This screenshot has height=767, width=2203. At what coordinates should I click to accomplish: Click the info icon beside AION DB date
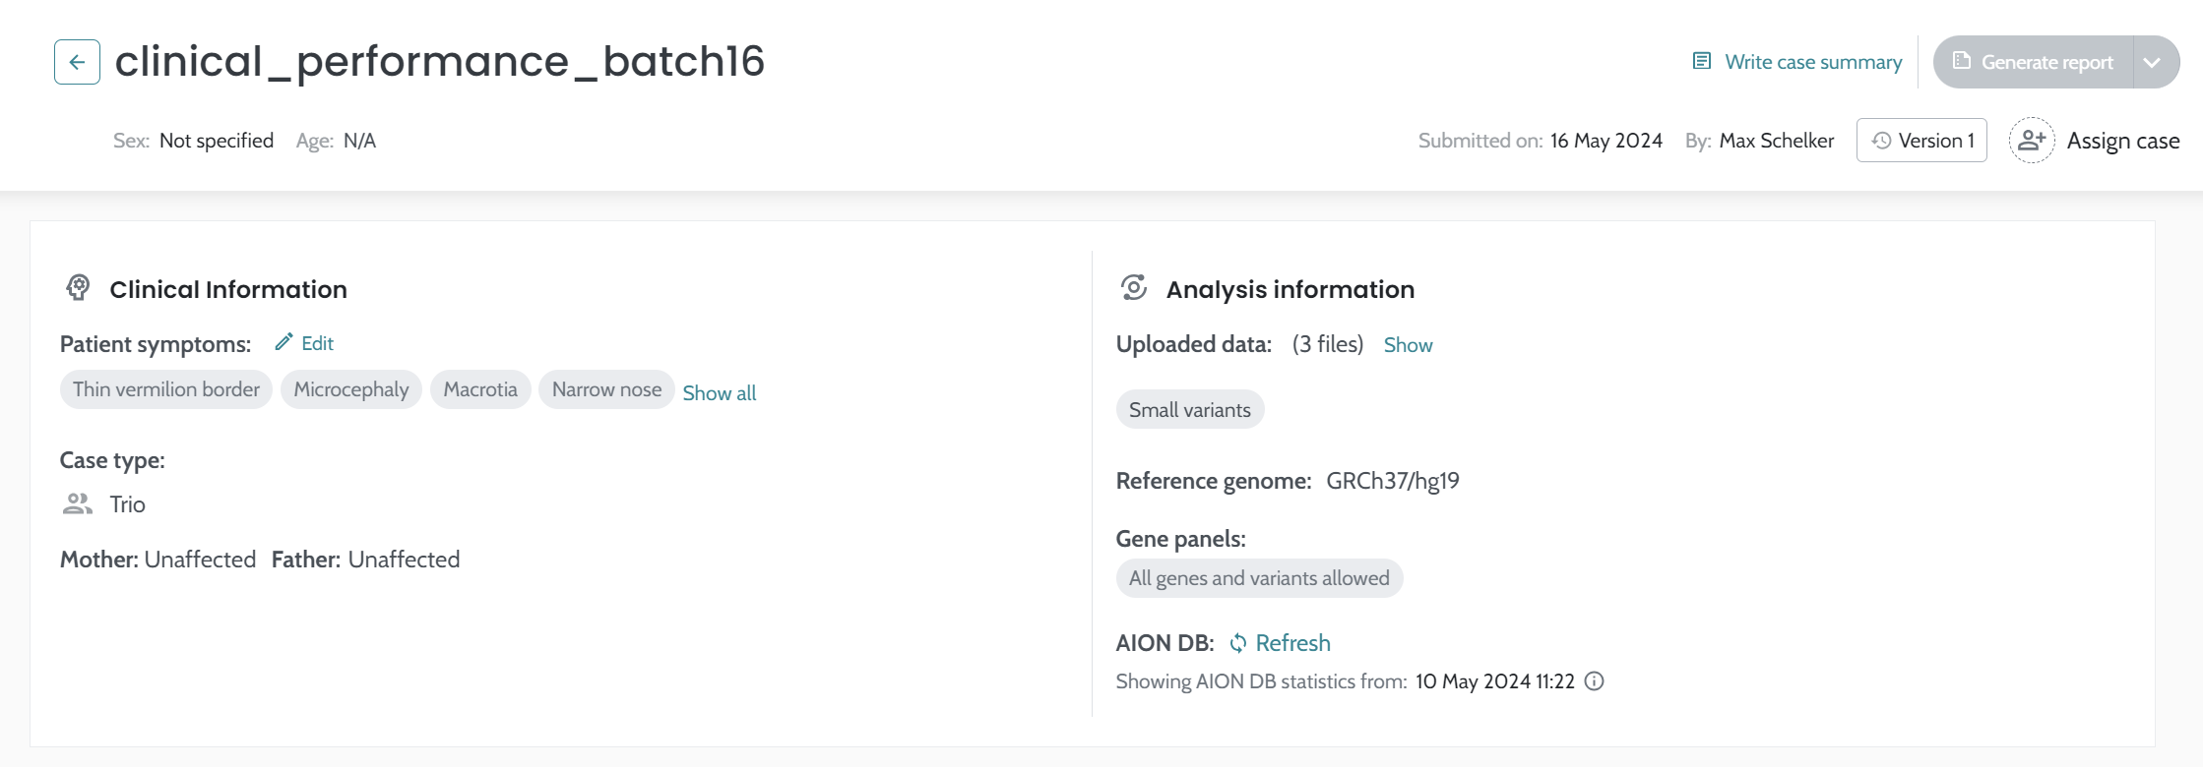coord(1594,681)
